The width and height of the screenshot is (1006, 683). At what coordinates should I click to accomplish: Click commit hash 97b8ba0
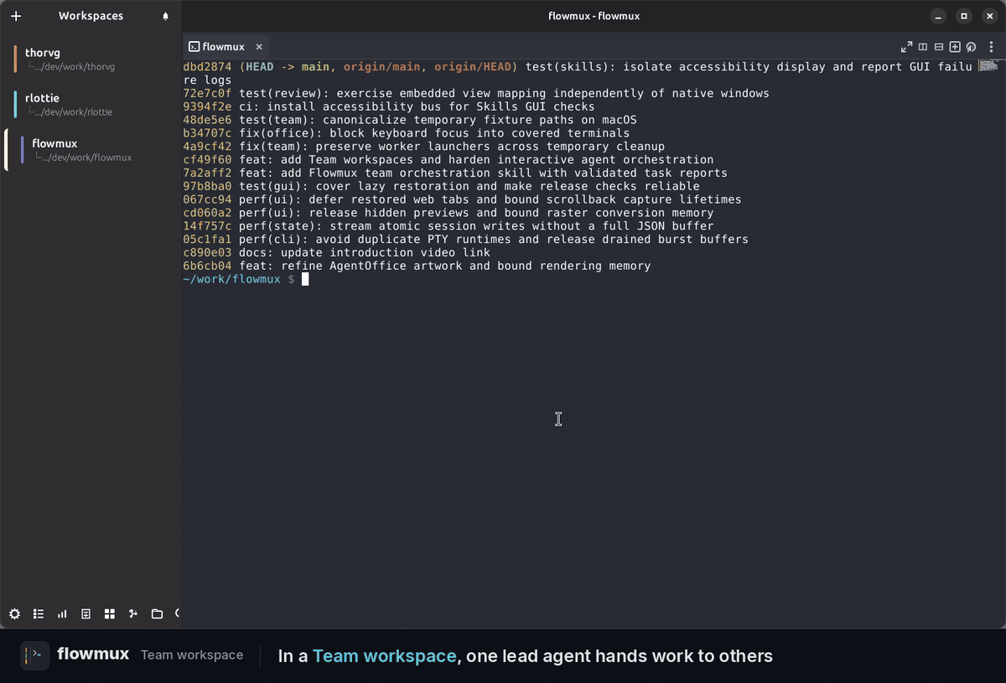click(x=207, y=186)
